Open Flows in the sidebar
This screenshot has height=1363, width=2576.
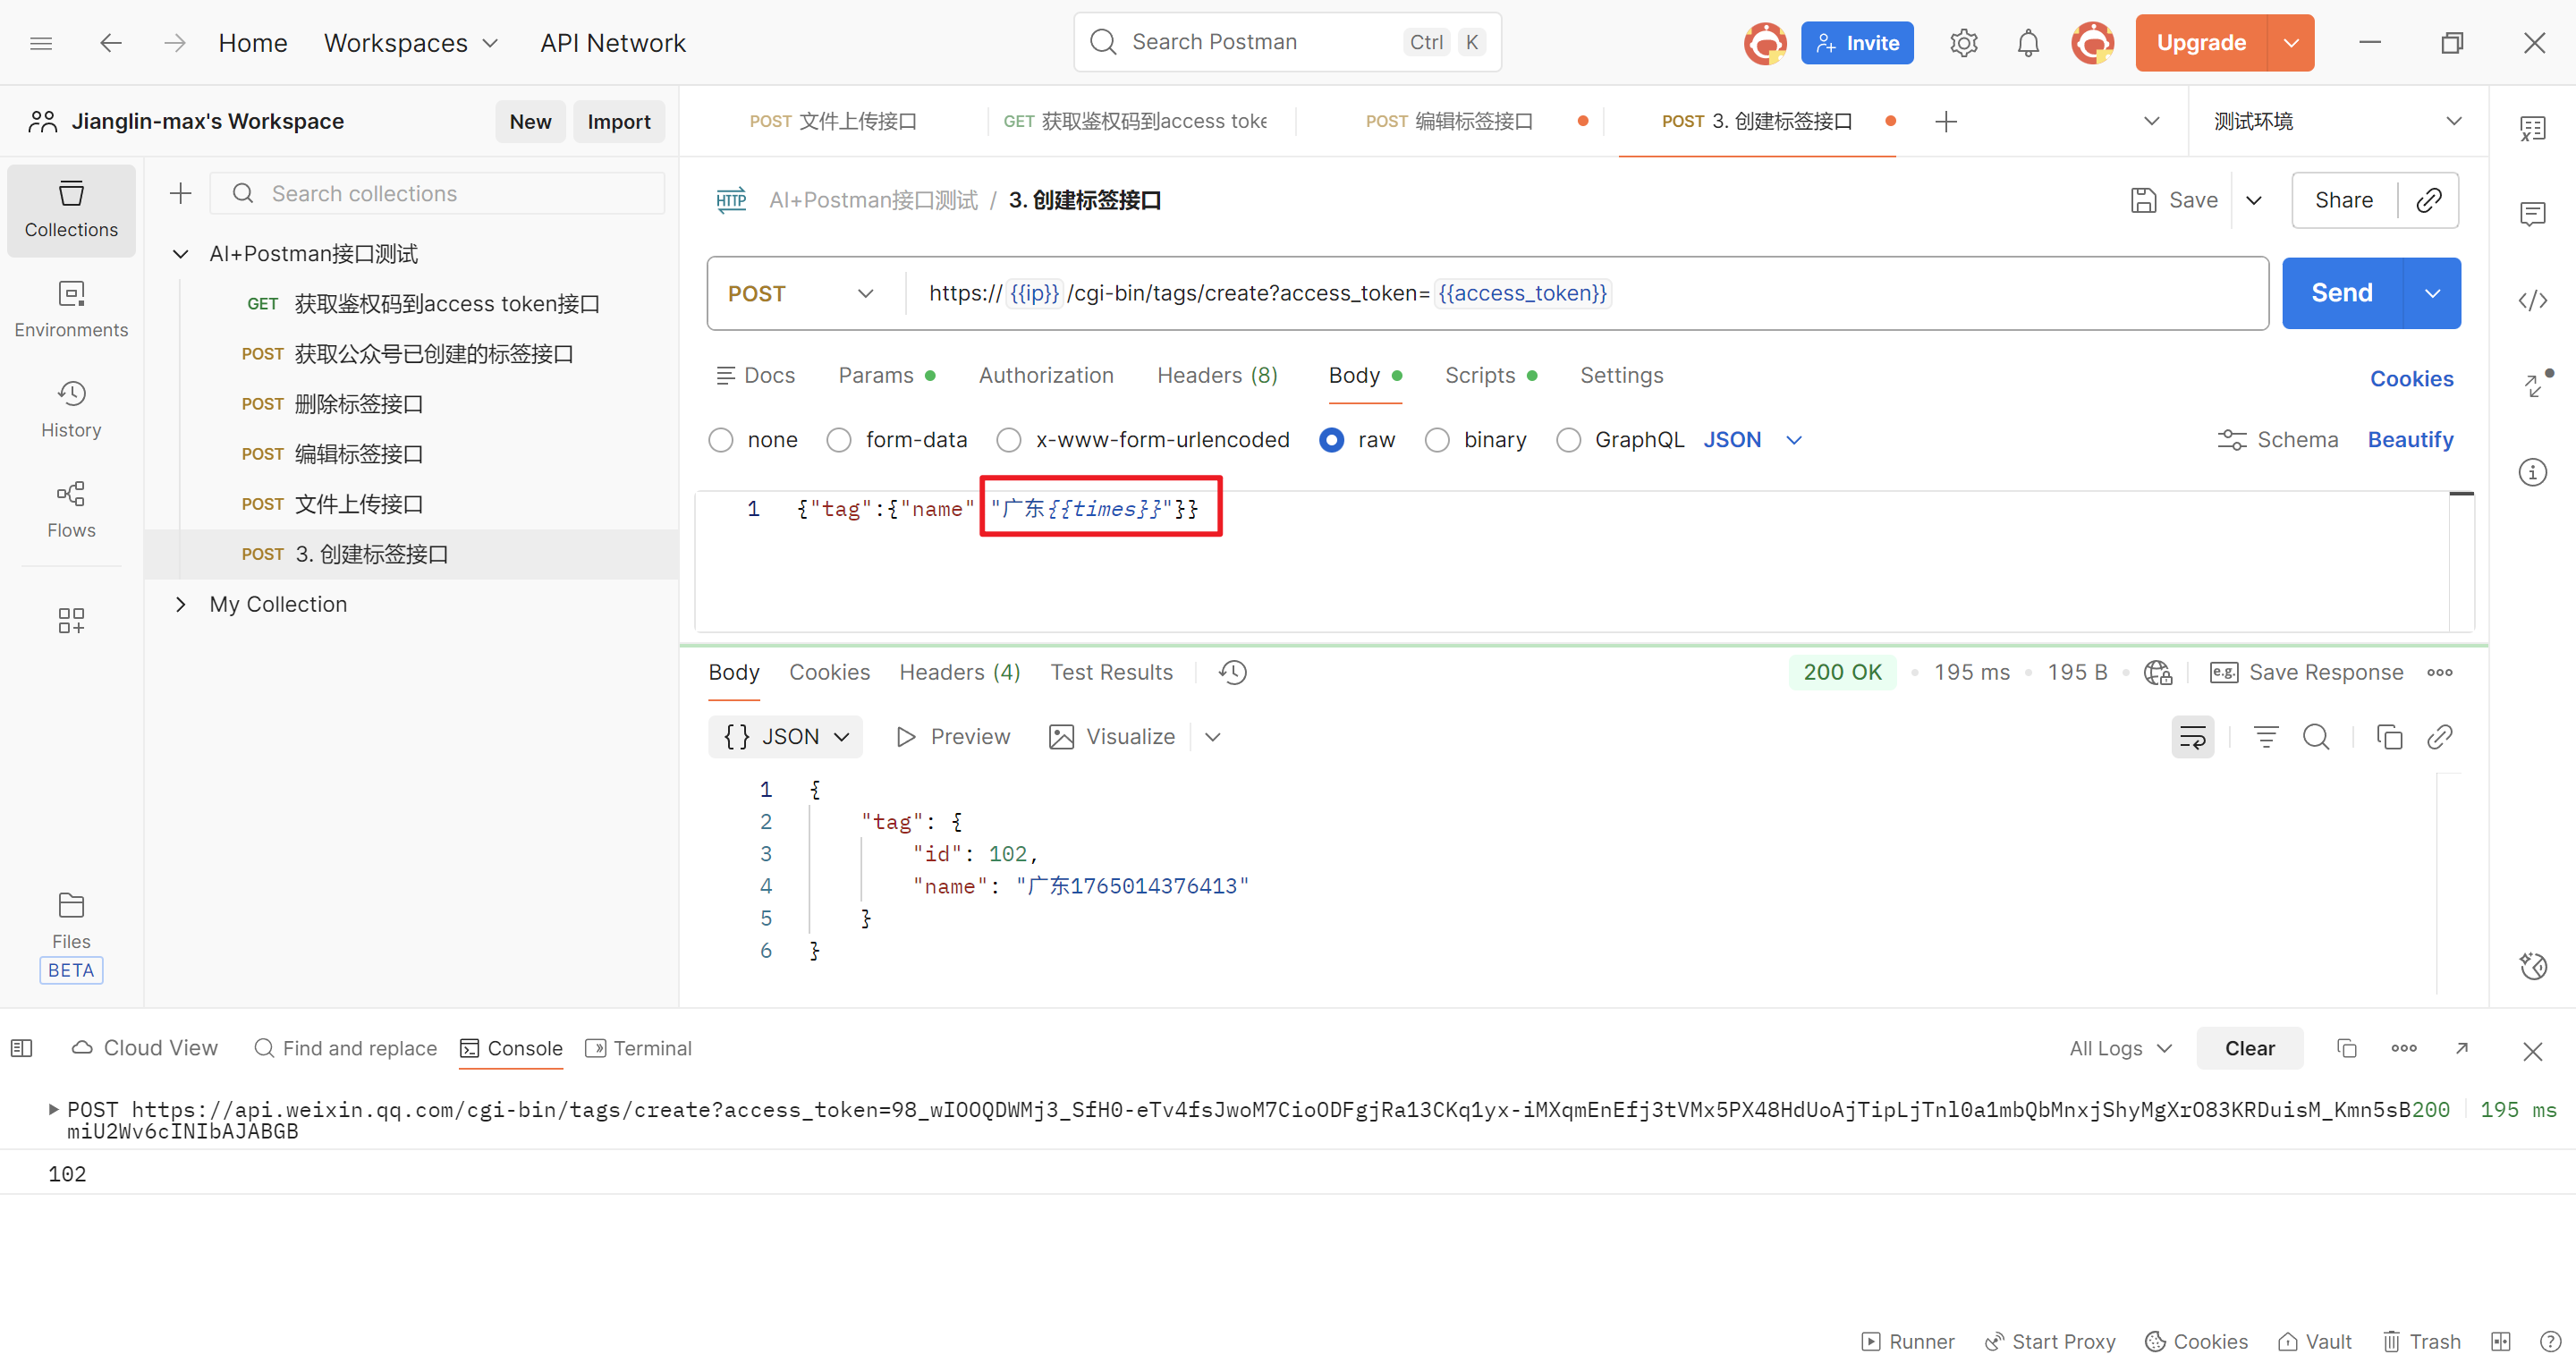pyautogui.click(x=71, y=510)
